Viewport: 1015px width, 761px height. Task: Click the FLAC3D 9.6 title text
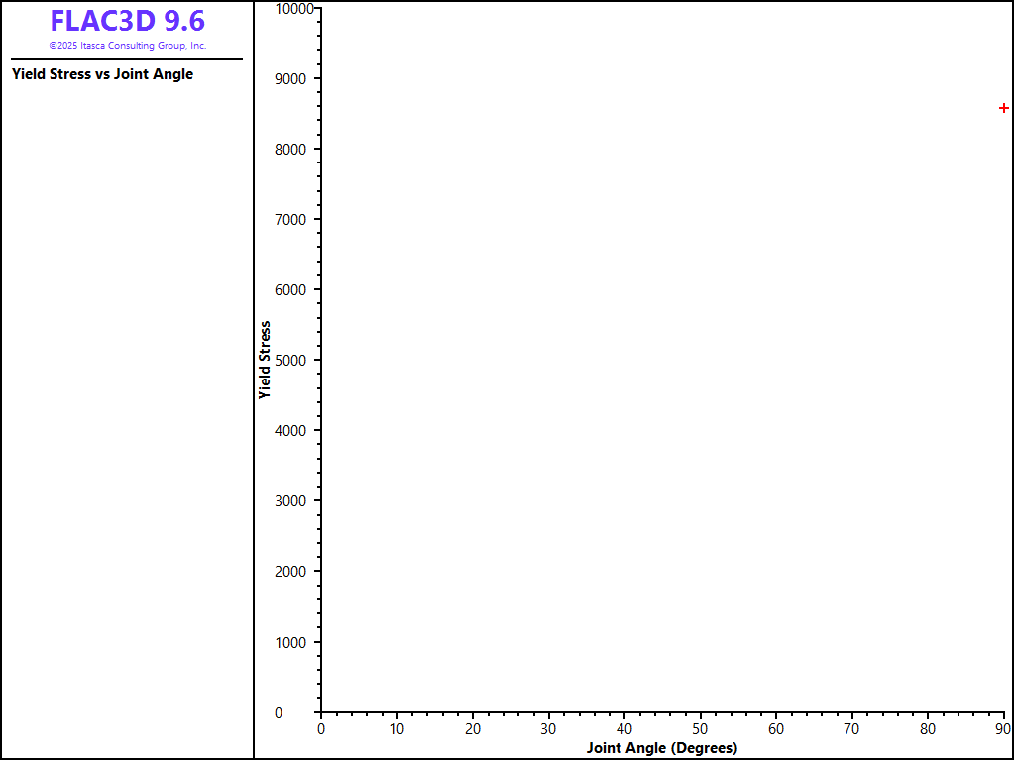127,21
